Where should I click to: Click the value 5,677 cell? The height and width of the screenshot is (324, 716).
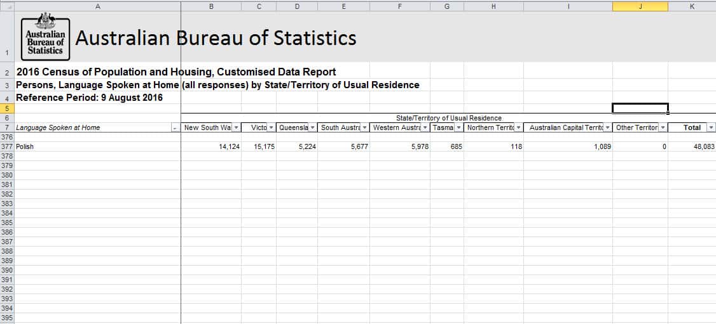coord(344,146)
